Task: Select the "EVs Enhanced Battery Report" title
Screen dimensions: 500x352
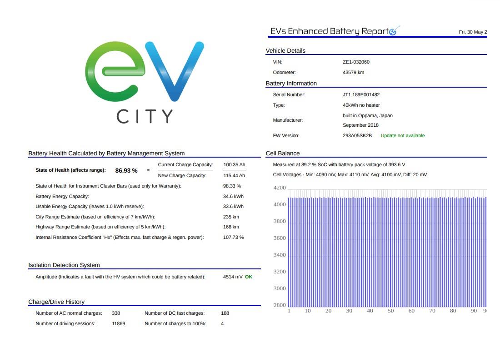Action: coord(330,31)
